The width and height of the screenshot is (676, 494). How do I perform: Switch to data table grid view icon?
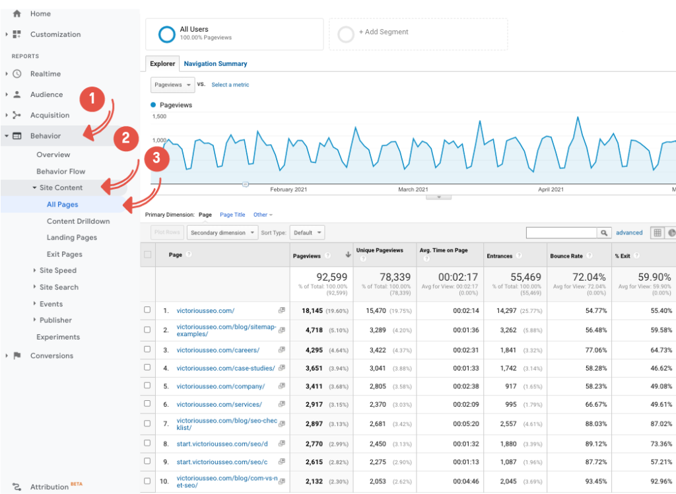coord(657,232)
